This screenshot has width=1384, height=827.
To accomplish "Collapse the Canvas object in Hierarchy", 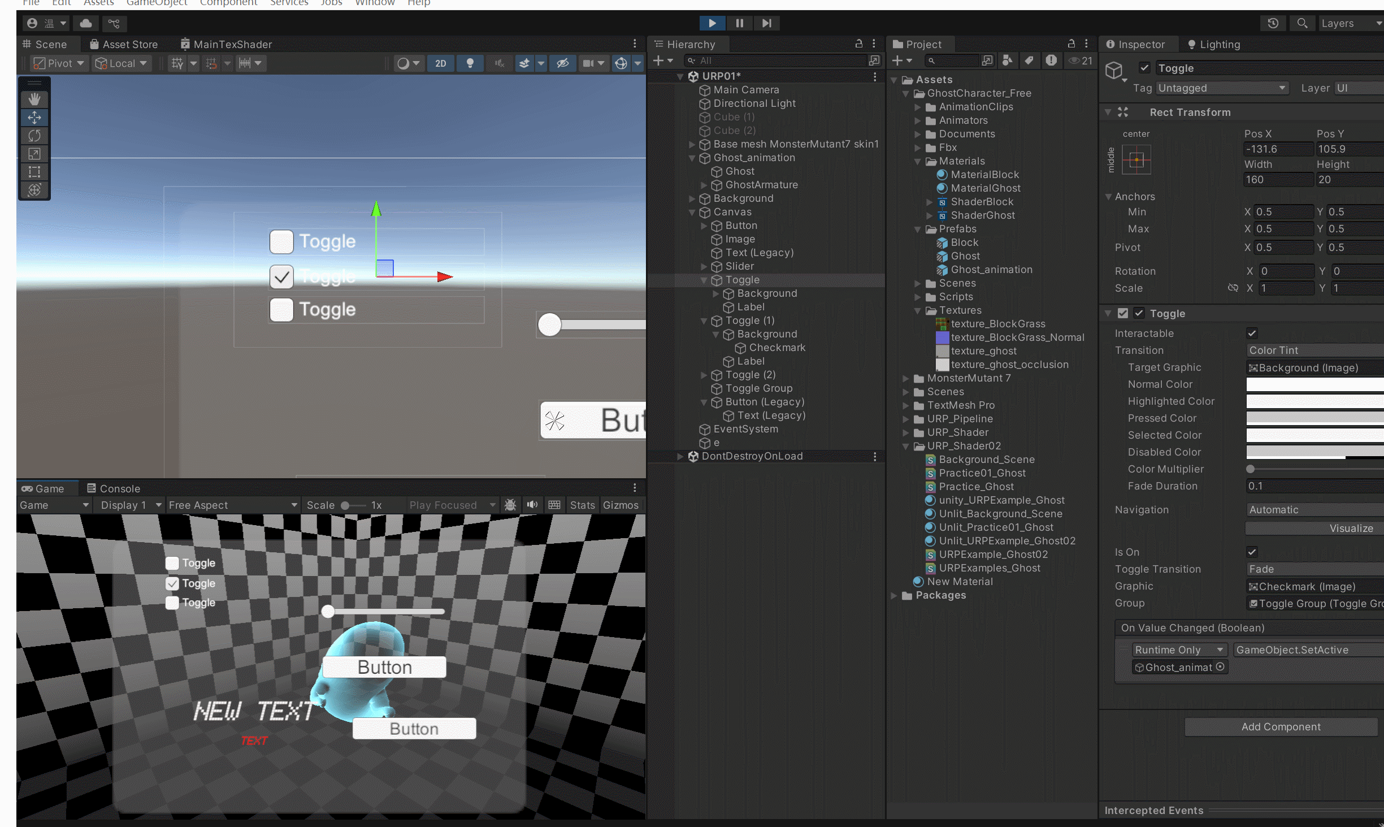I will 692,213.
